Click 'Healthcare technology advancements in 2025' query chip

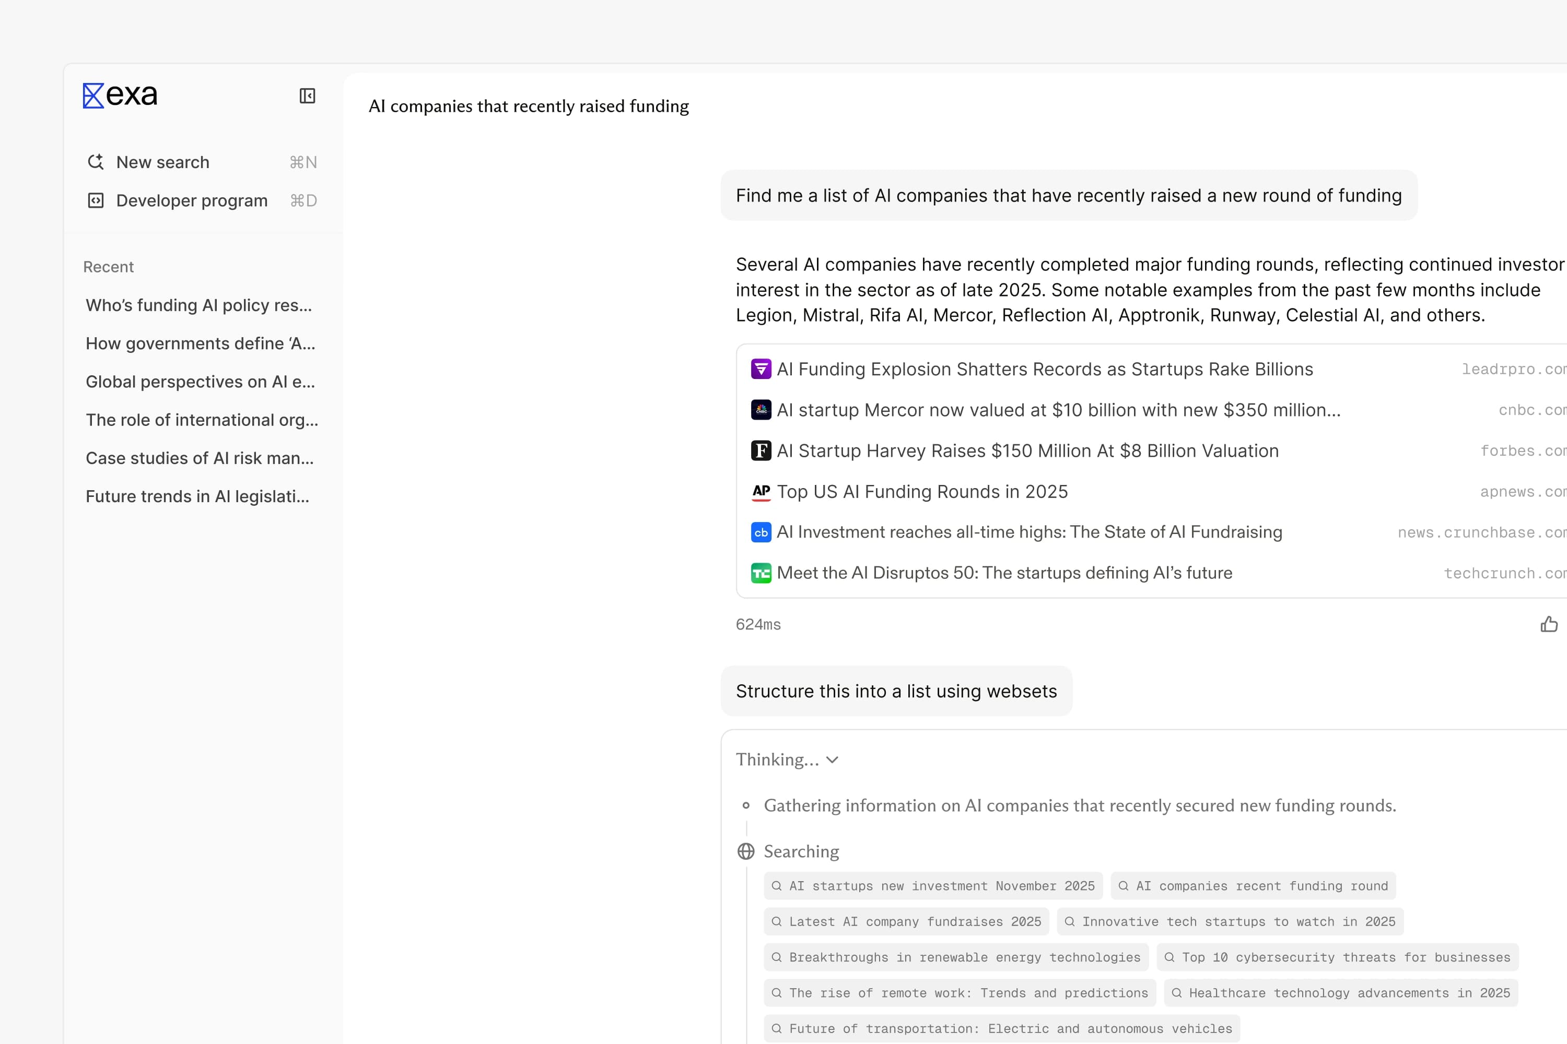[1340, 993]
